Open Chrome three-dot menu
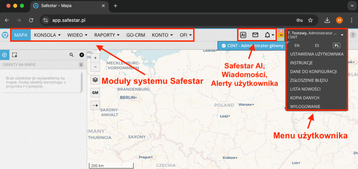The height and width of the screenshot is (169, 358). pyautogui.click(x=352, y=20)
